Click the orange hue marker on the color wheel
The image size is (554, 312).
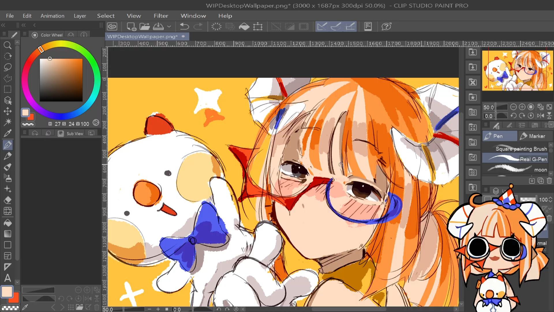pos(41,49)
